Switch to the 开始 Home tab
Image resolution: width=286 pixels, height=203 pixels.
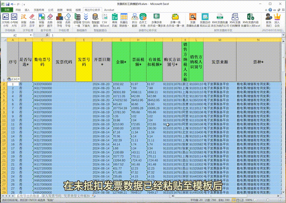(18, 10)
